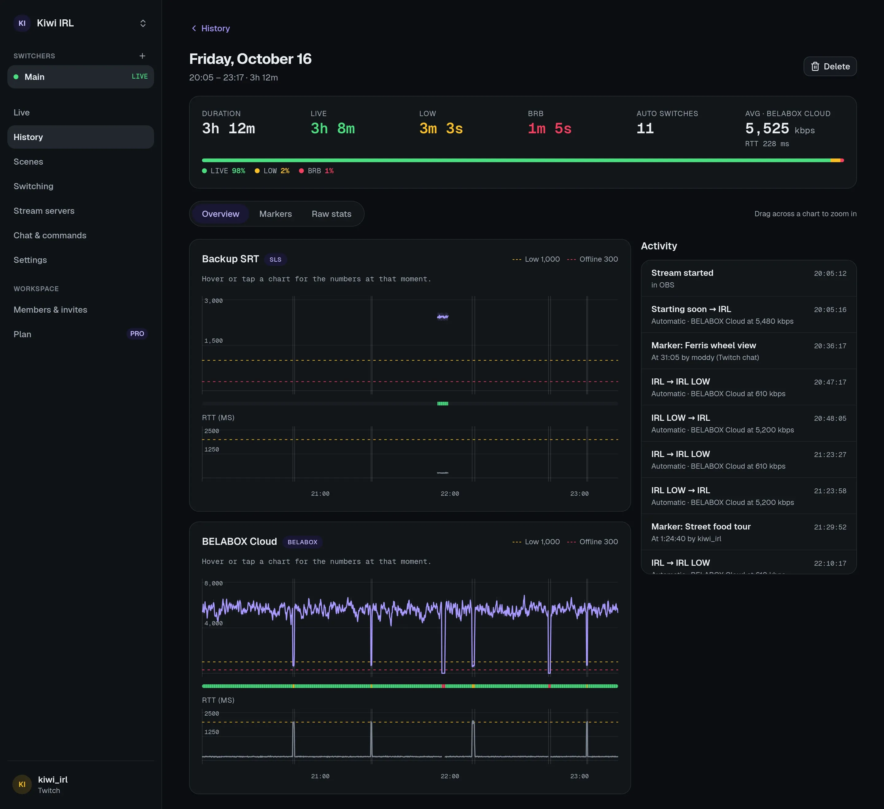
Task: Add a new switcher with plus icon
Action: 142,56
